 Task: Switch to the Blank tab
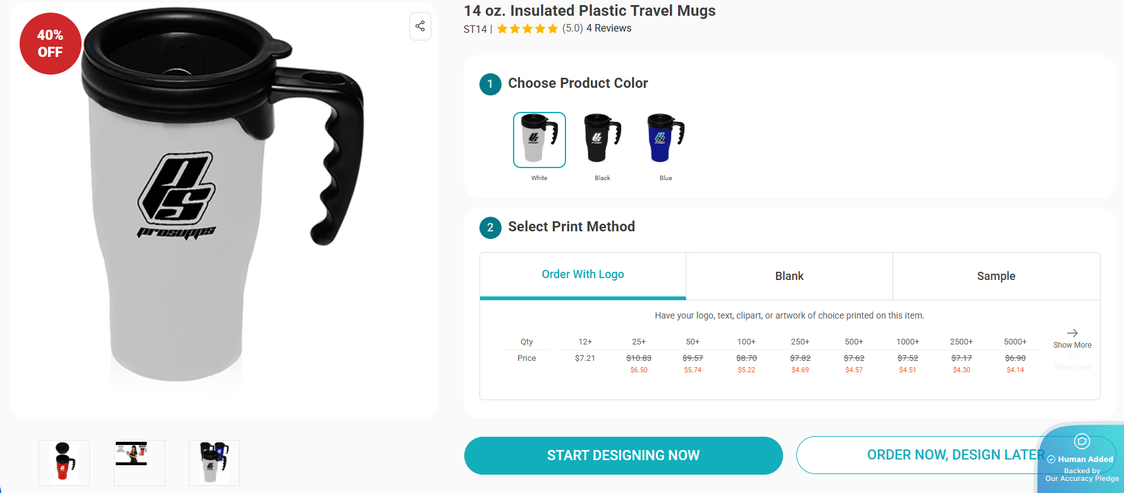[x=789, y=276]
